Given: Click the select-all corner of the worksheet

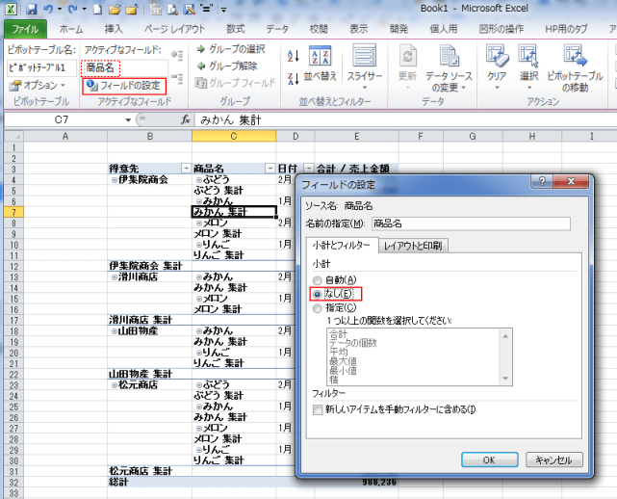Looking at the screenshot, I should click(13, 136).
